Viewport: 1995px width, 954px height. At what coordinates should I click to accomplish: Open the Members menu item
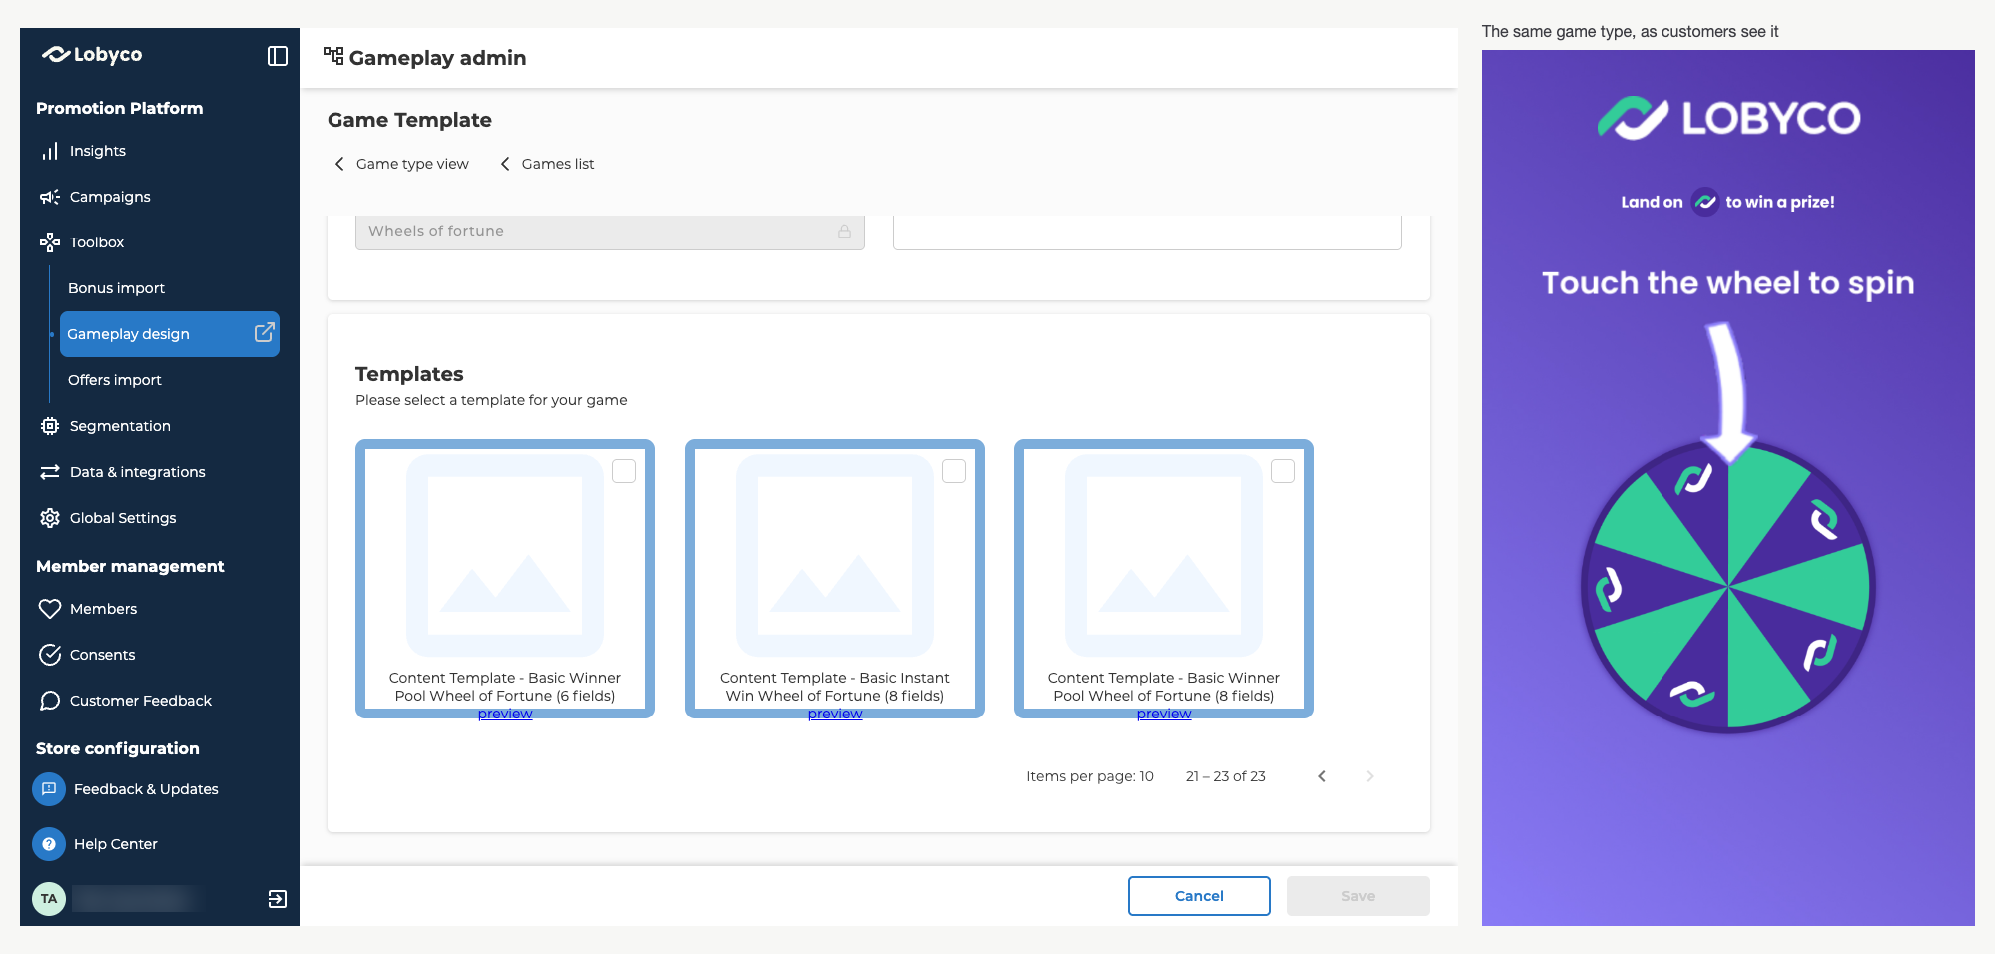point(103,609)
